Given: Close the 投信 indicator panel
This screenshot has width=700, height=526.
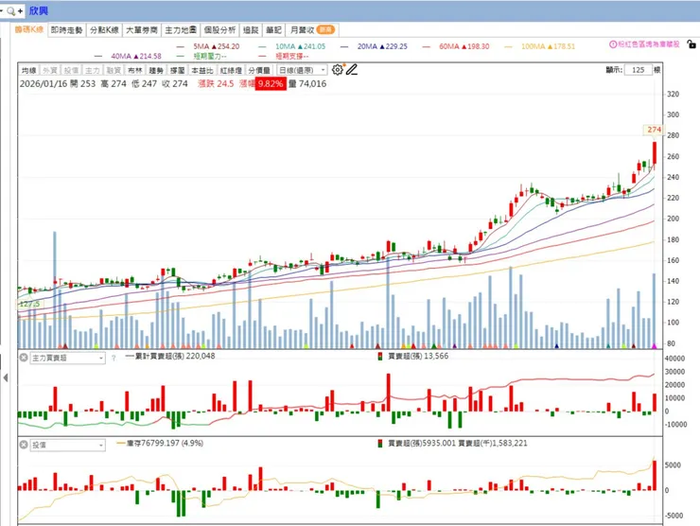Looking at the screenshot, I should click(x=24, y=445).
